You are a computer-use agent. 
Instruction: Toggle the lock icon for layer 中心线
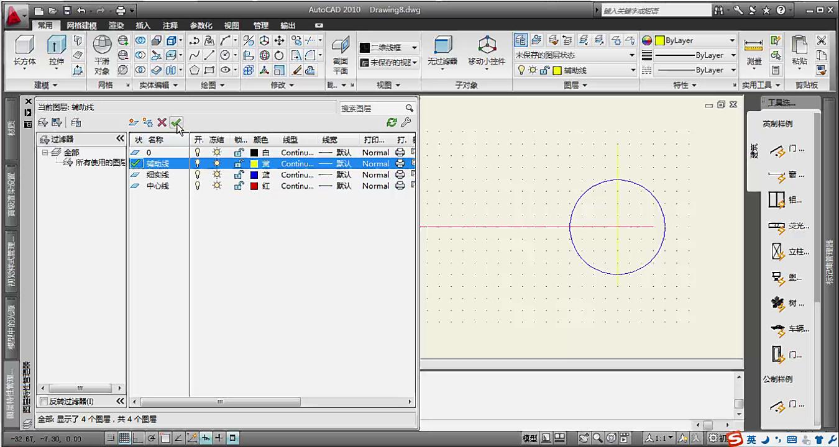click(239, 186)
